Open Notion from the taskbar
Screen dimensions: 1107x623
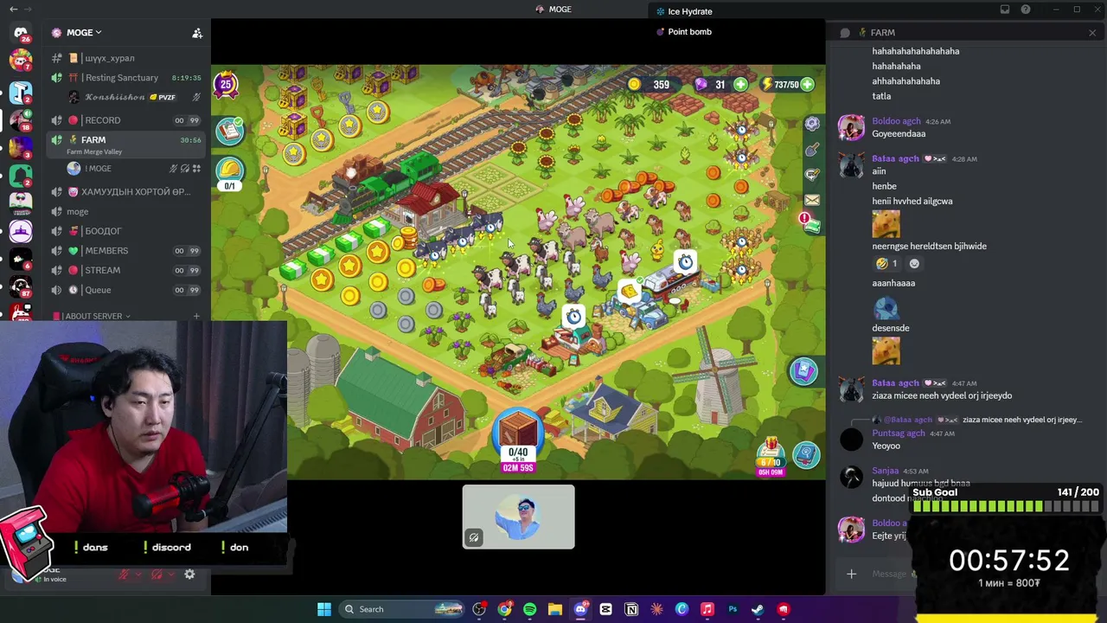tap(631, 609)
